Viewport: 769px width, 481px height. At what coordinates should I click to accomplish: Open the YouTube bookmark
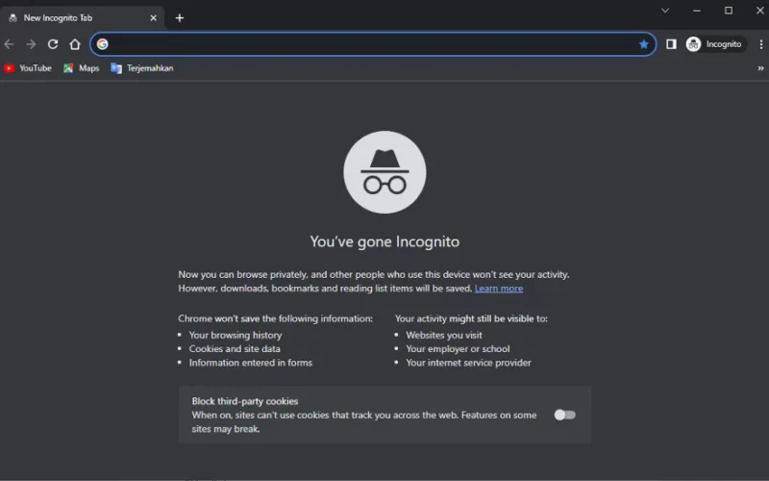point(28,68)
